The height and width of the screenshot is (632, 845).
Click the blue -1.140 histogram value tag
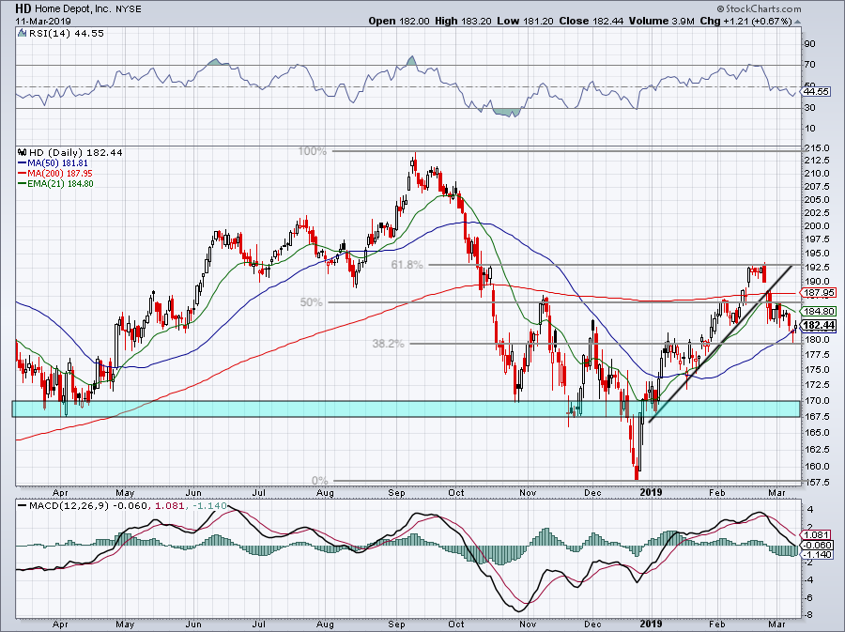click(818, 555)
